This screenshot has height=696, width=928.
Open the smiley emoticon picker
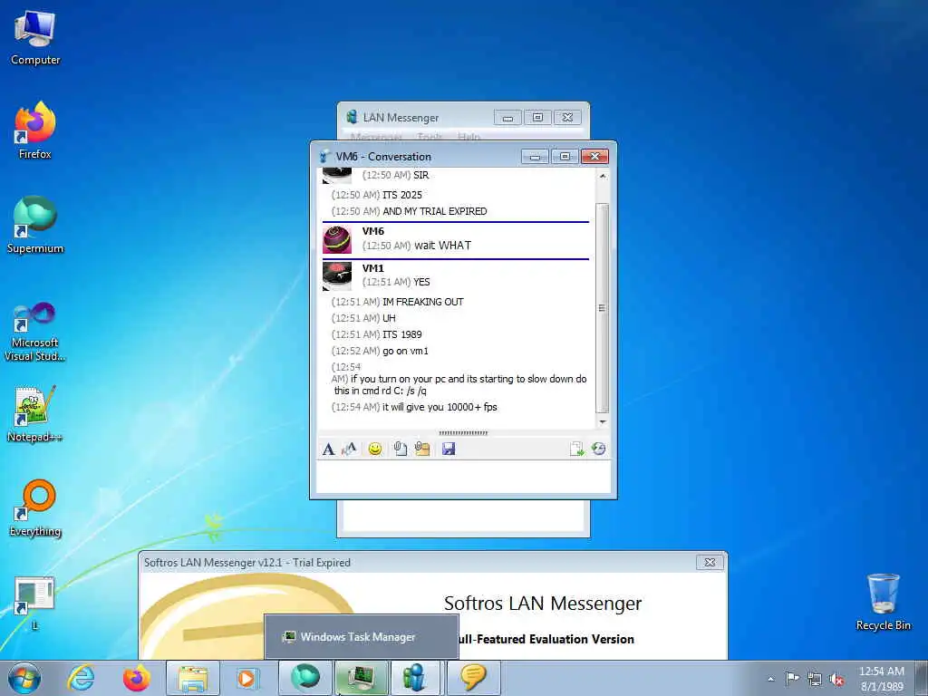374,449
